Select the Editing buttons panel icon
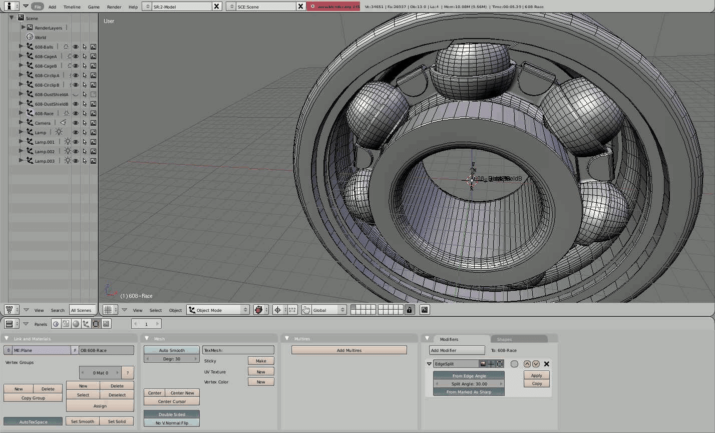Screen dimensions: 715x433 point(97,324)
